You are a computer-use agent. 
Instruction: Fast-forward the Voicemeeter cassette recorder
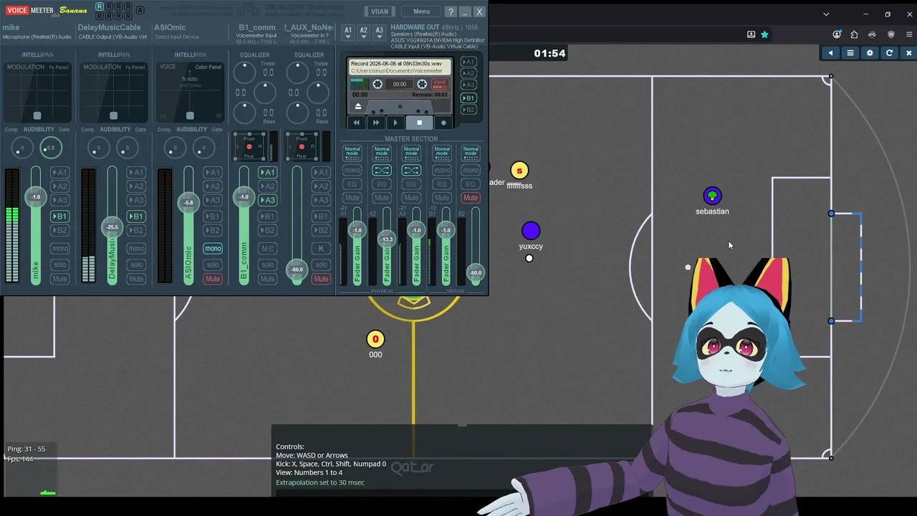pyautogui.click(x=375, y=123)
